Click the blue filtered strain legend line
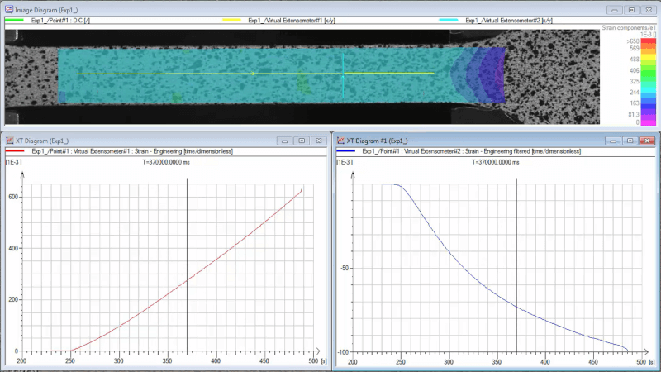Screen dimensions: 661x372 click(345, 151)
